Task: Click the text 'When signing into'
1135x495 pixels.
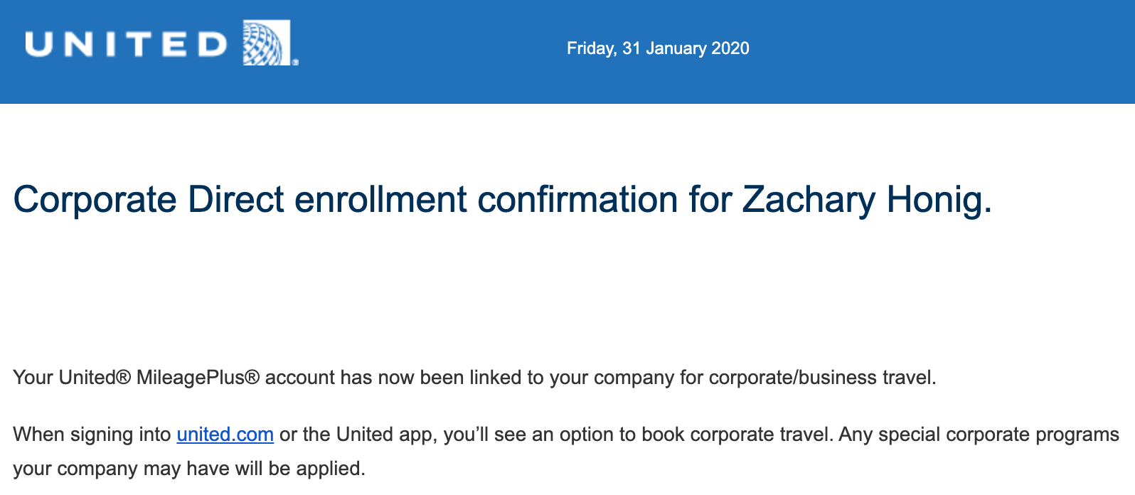Action: click(92, 435)
